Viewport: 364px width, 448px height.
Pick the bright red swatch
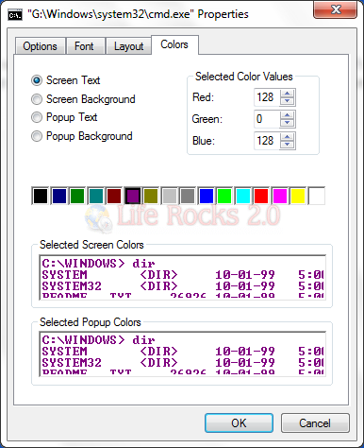[x=261, y=196]
